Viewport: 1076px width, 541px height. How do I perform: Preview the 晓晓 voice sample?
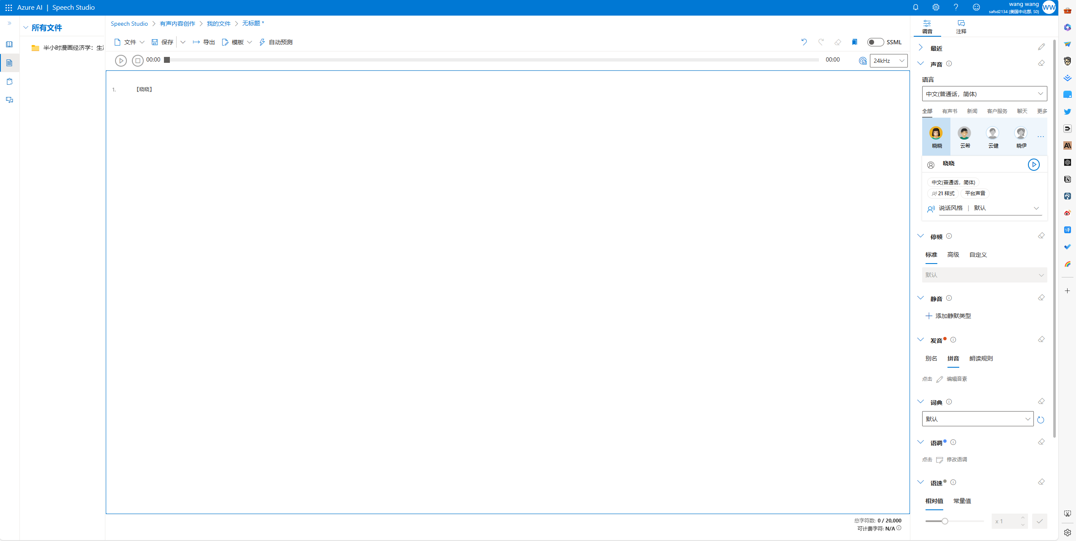pos(1033,164)
